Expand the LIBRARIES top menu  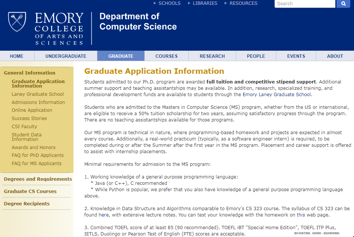[203, 3]
